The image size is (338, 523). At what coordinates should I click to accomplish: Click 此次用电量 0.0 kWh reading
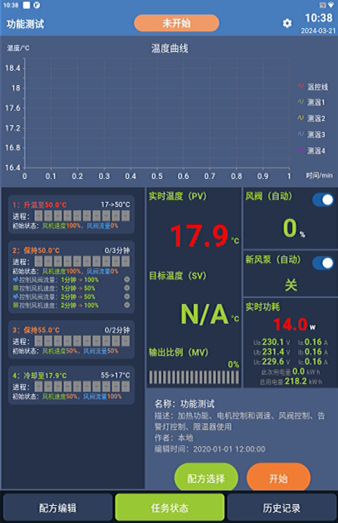290,372
